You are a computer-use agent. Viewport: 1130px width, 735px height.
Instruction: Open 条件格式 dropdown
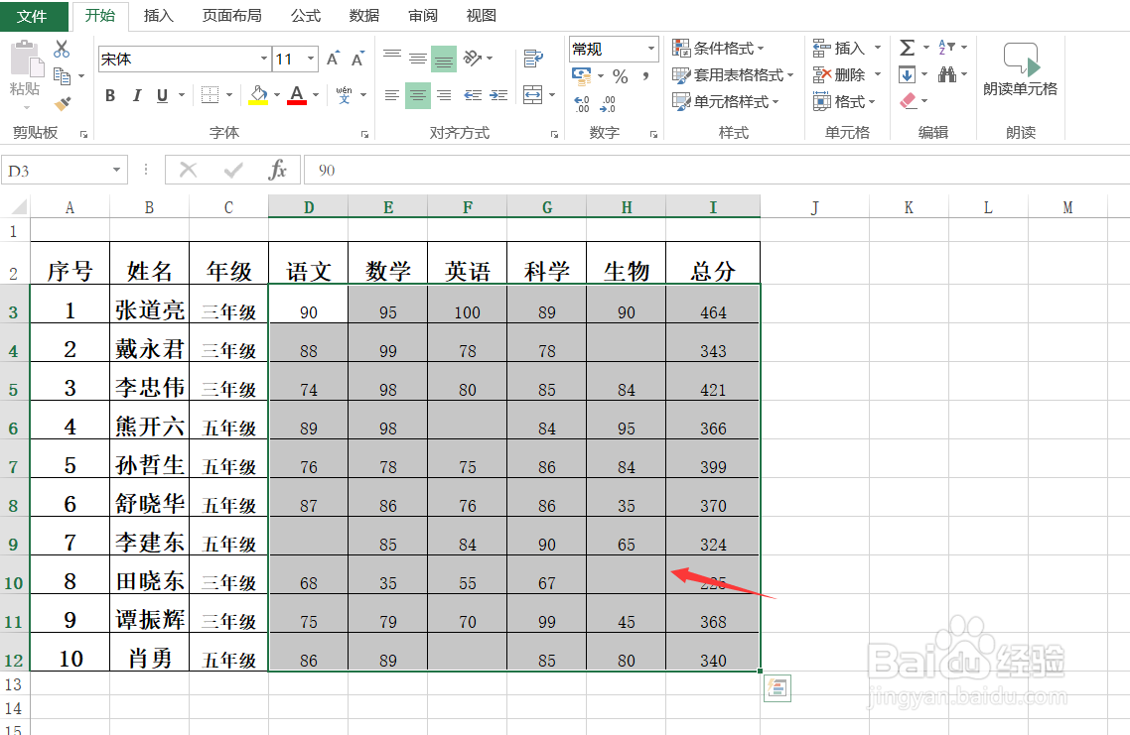click(x=718, y=49)
